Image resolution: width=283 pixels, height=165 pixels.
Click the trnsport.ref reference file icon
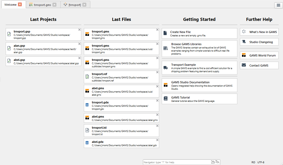pos(87,77)
